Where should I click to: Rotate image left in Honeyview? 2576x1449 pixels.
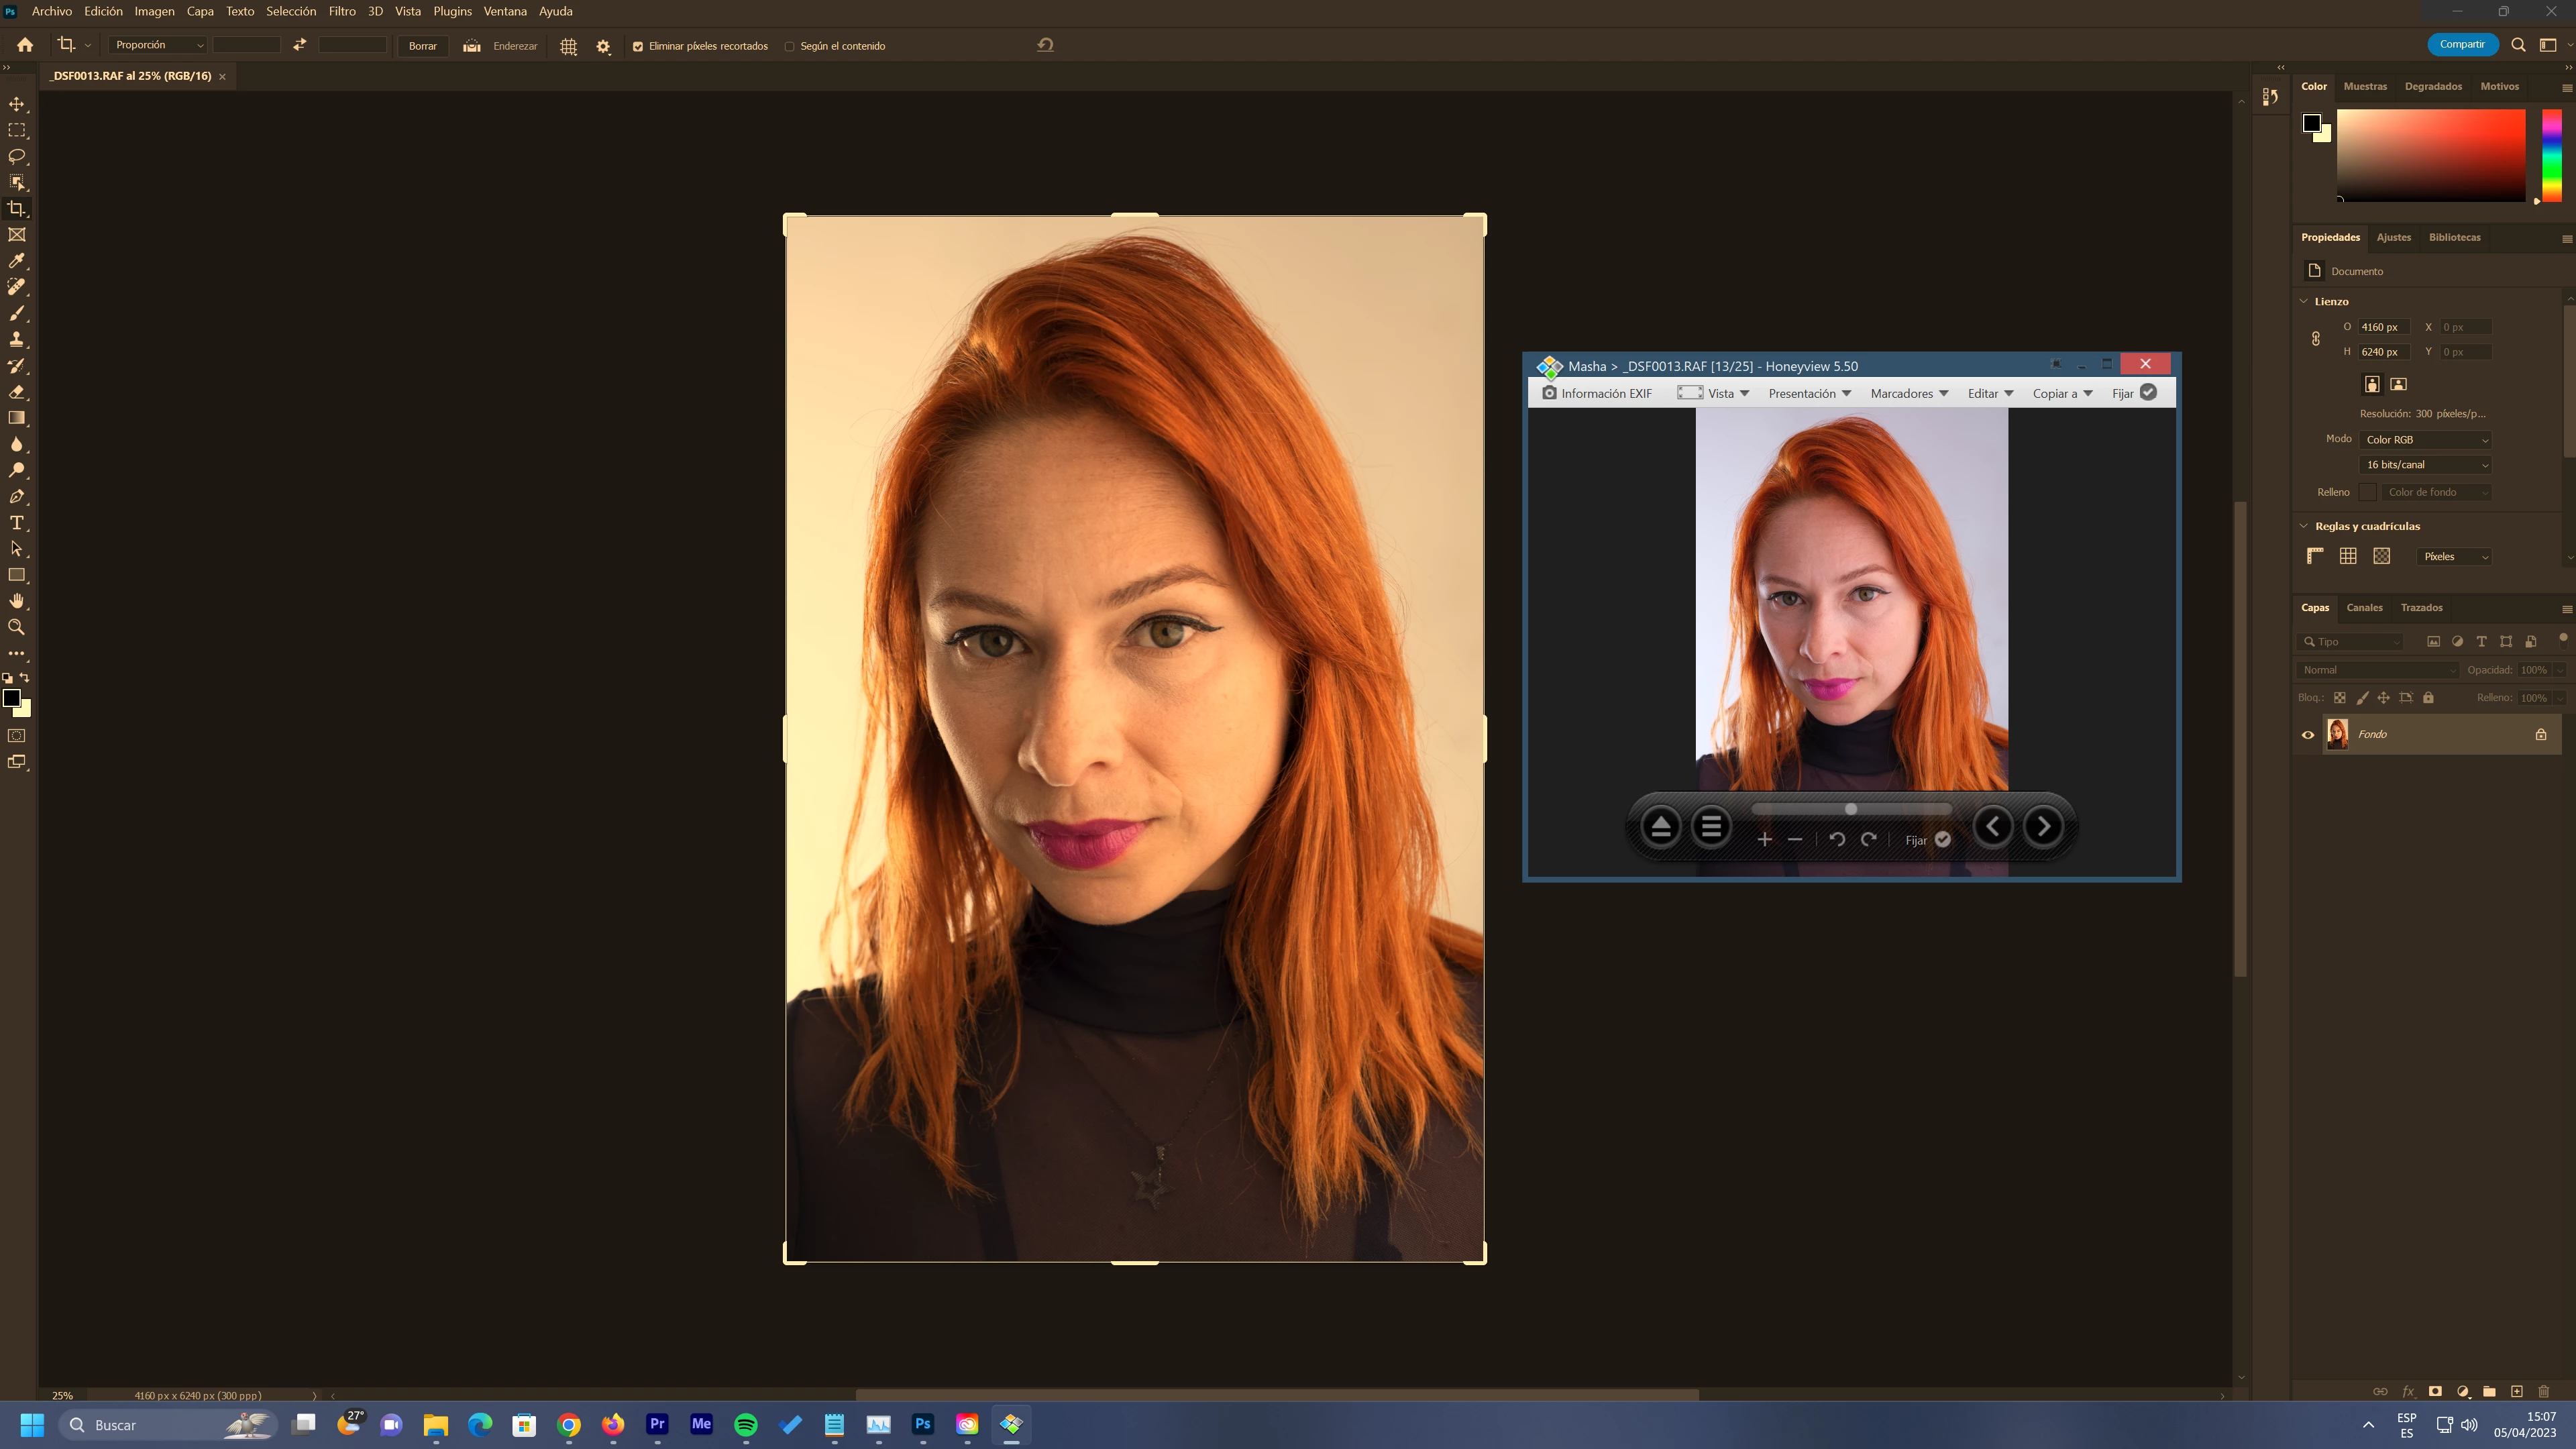(x=1836, y=840)
